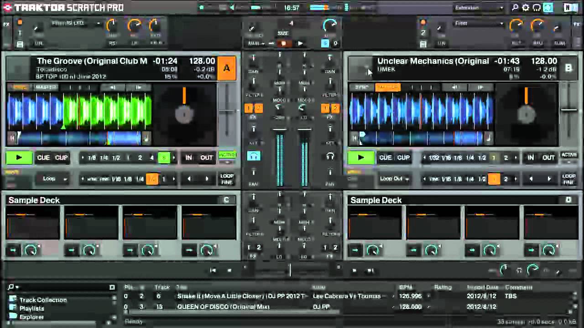
Task: Load sample into third slot of Deck D
Action: coord(472,250)
